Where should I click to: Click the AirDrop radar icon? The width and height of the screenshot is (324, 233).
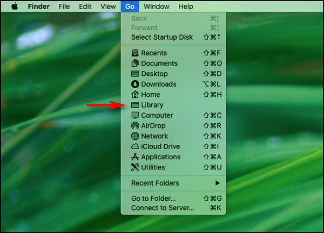click(135, 125)
